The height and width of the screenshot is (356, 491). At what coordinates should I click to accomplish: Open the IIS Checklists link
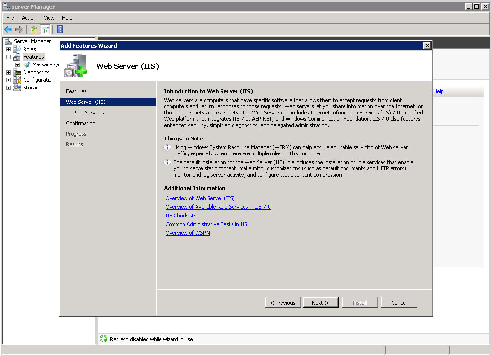point(181,216)
